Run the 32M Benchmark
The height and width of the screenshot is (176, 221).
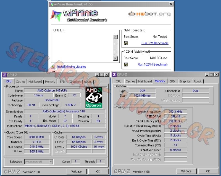[x=155, y=43]
